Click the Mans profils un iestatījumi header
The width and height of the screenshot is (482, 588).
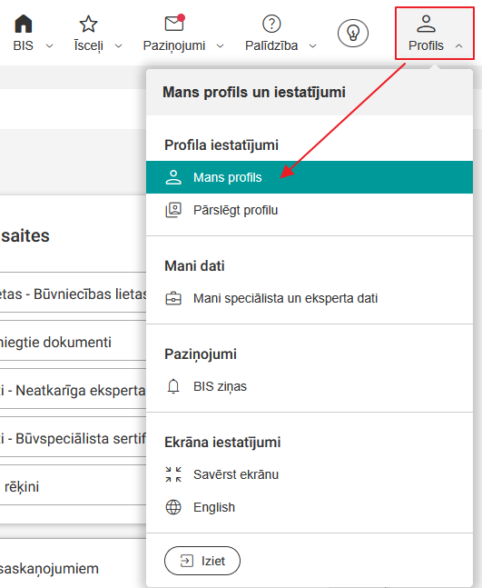(x=254, y=93)
